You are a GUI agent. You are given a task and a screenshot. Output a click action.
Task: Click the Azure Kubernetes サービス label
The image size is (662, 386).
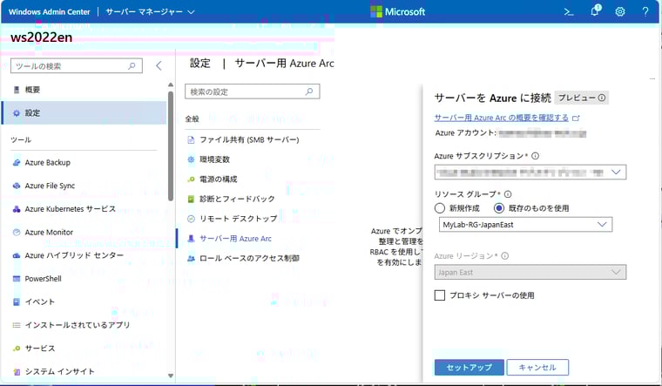click(70, 209)
